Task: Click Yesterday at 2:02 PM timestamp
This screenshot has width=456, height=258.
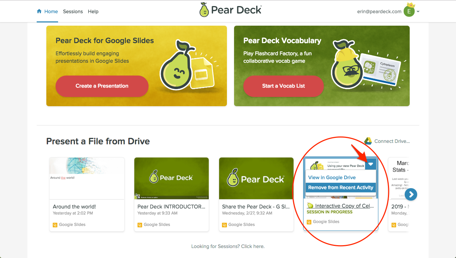Action: tap(73, 213)
